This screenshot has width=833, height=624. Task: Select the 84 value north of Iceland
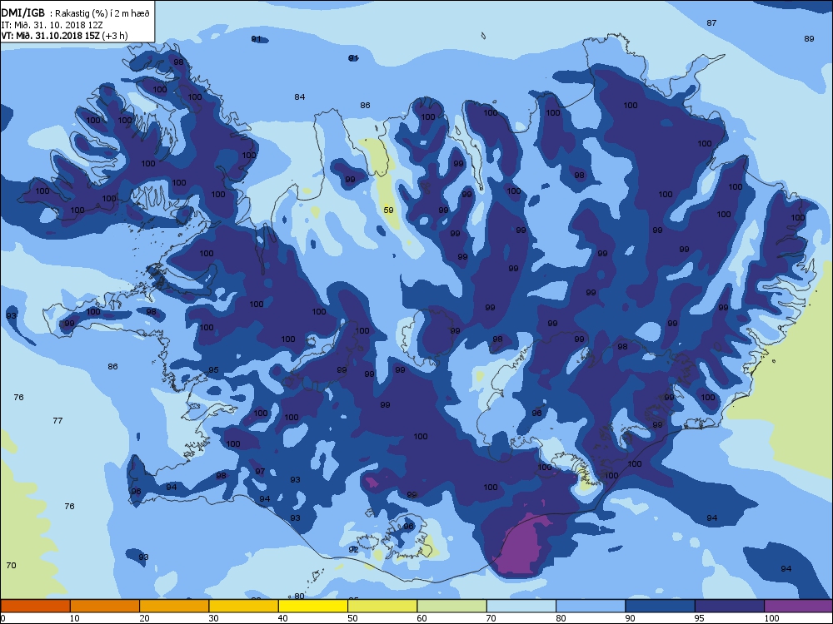300,97
